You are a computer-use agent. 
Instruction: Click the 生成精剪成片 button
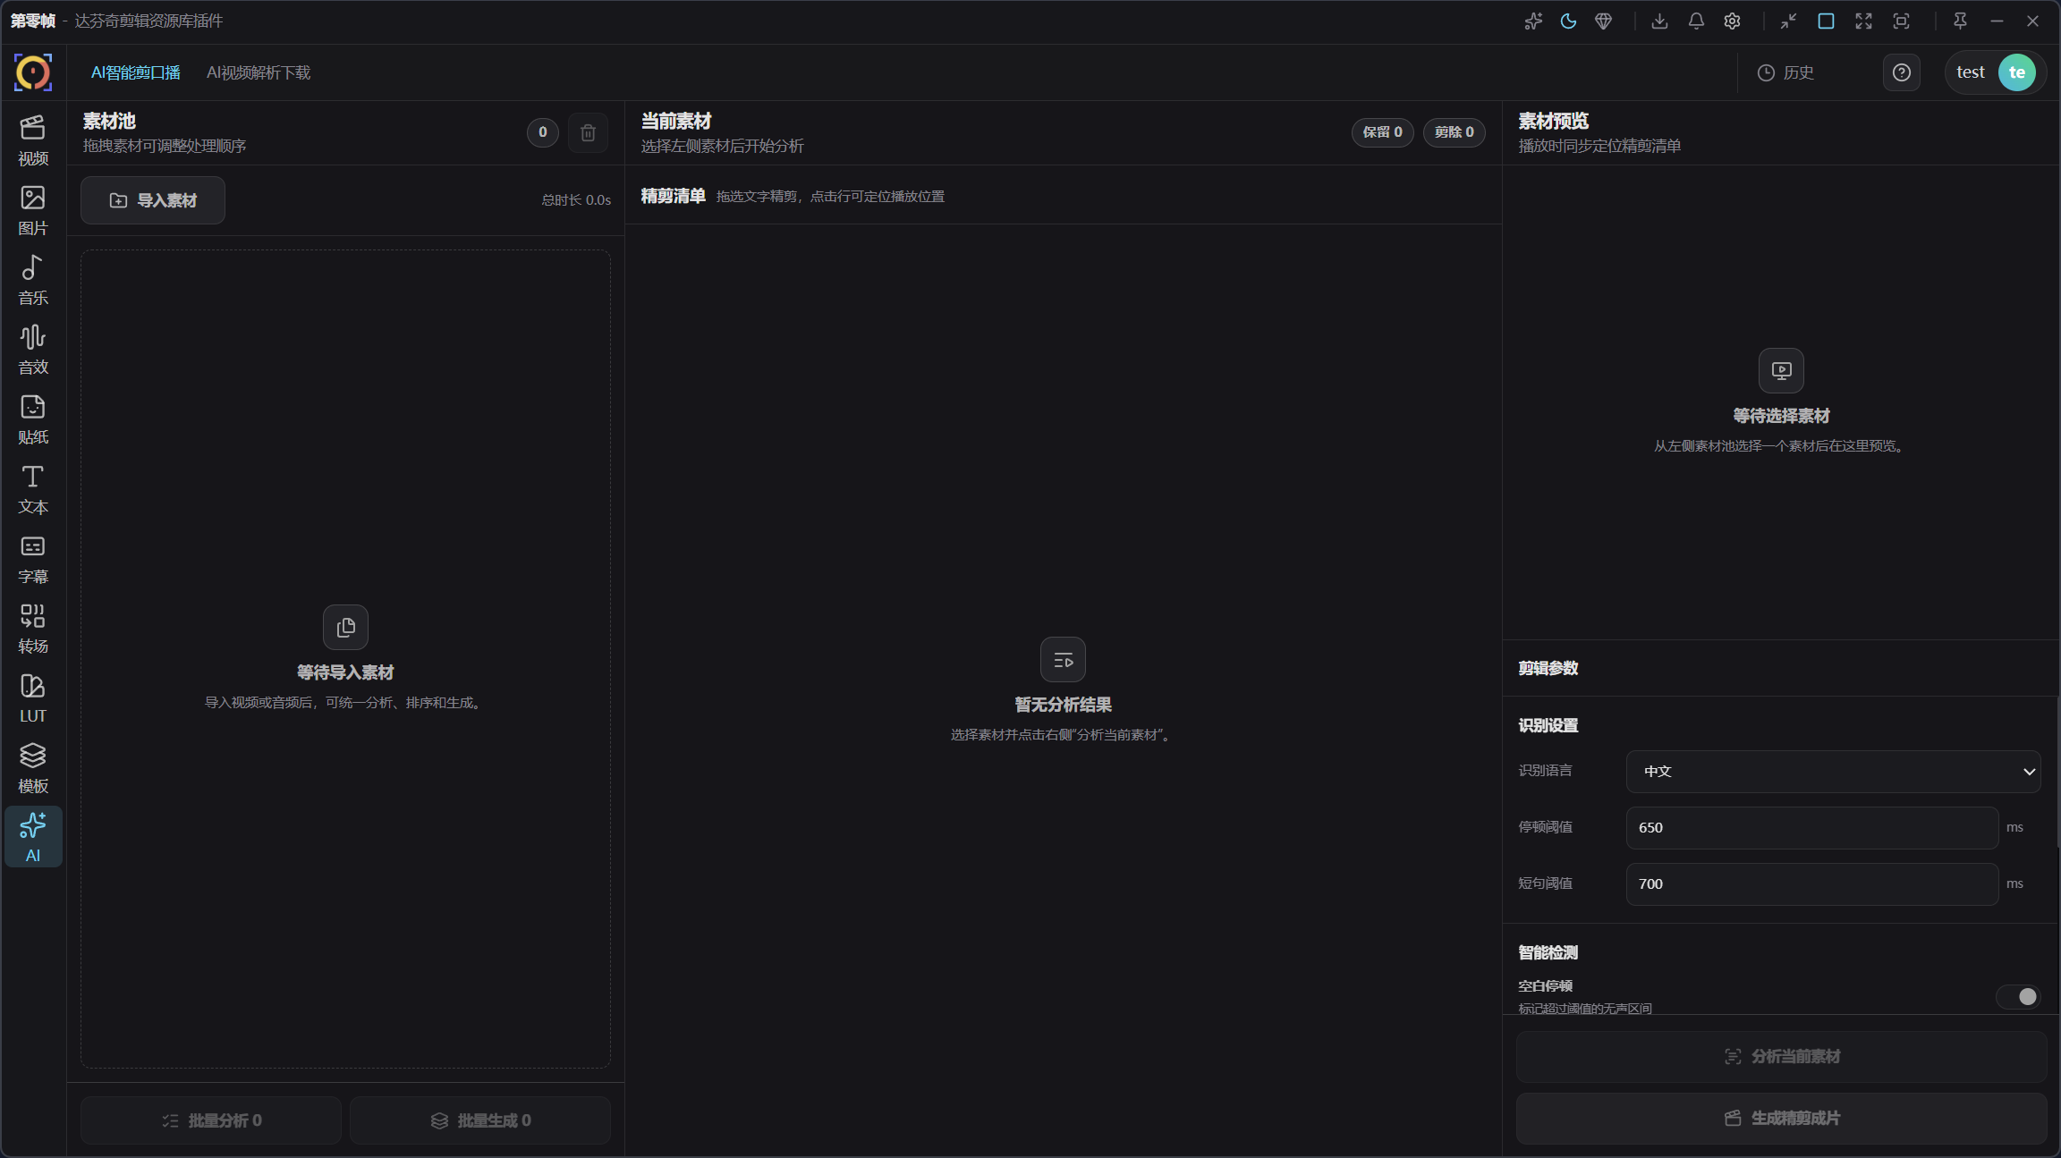click(1782, 1119)
